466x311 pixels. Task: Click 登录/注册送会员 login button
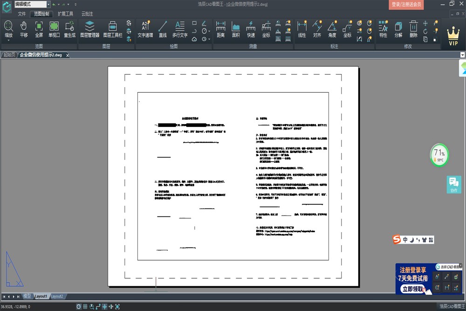[406, 5]
